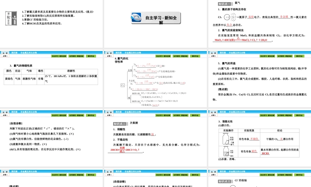Click the red 2HClO→2HCl+O₂ equation
311x187 pixels.
click(x=124, y=150)
